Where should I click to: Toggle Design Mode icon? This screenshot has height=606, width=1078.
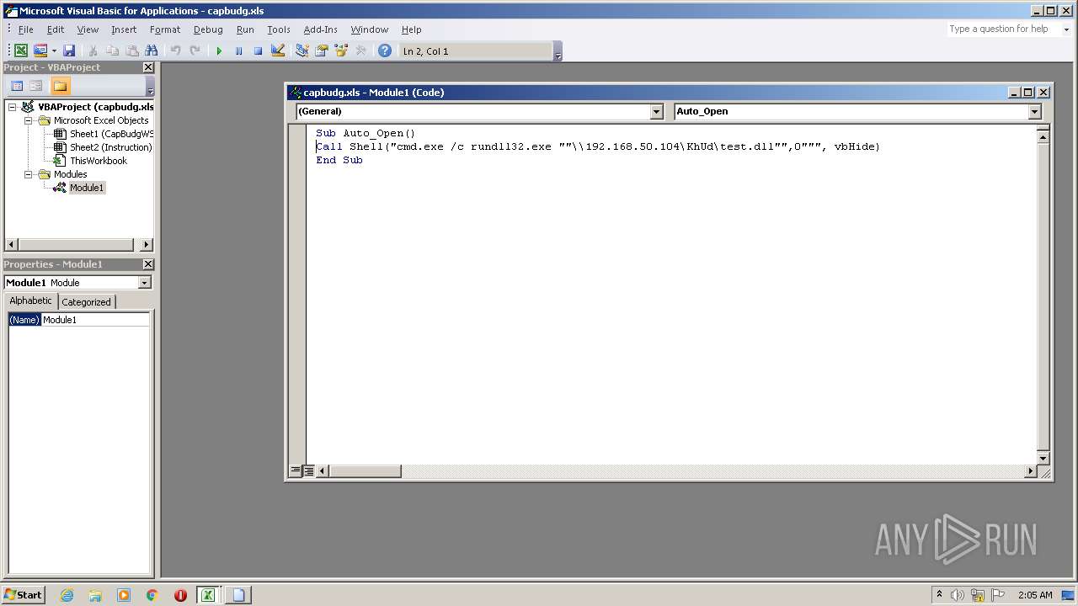click(278, 51)
